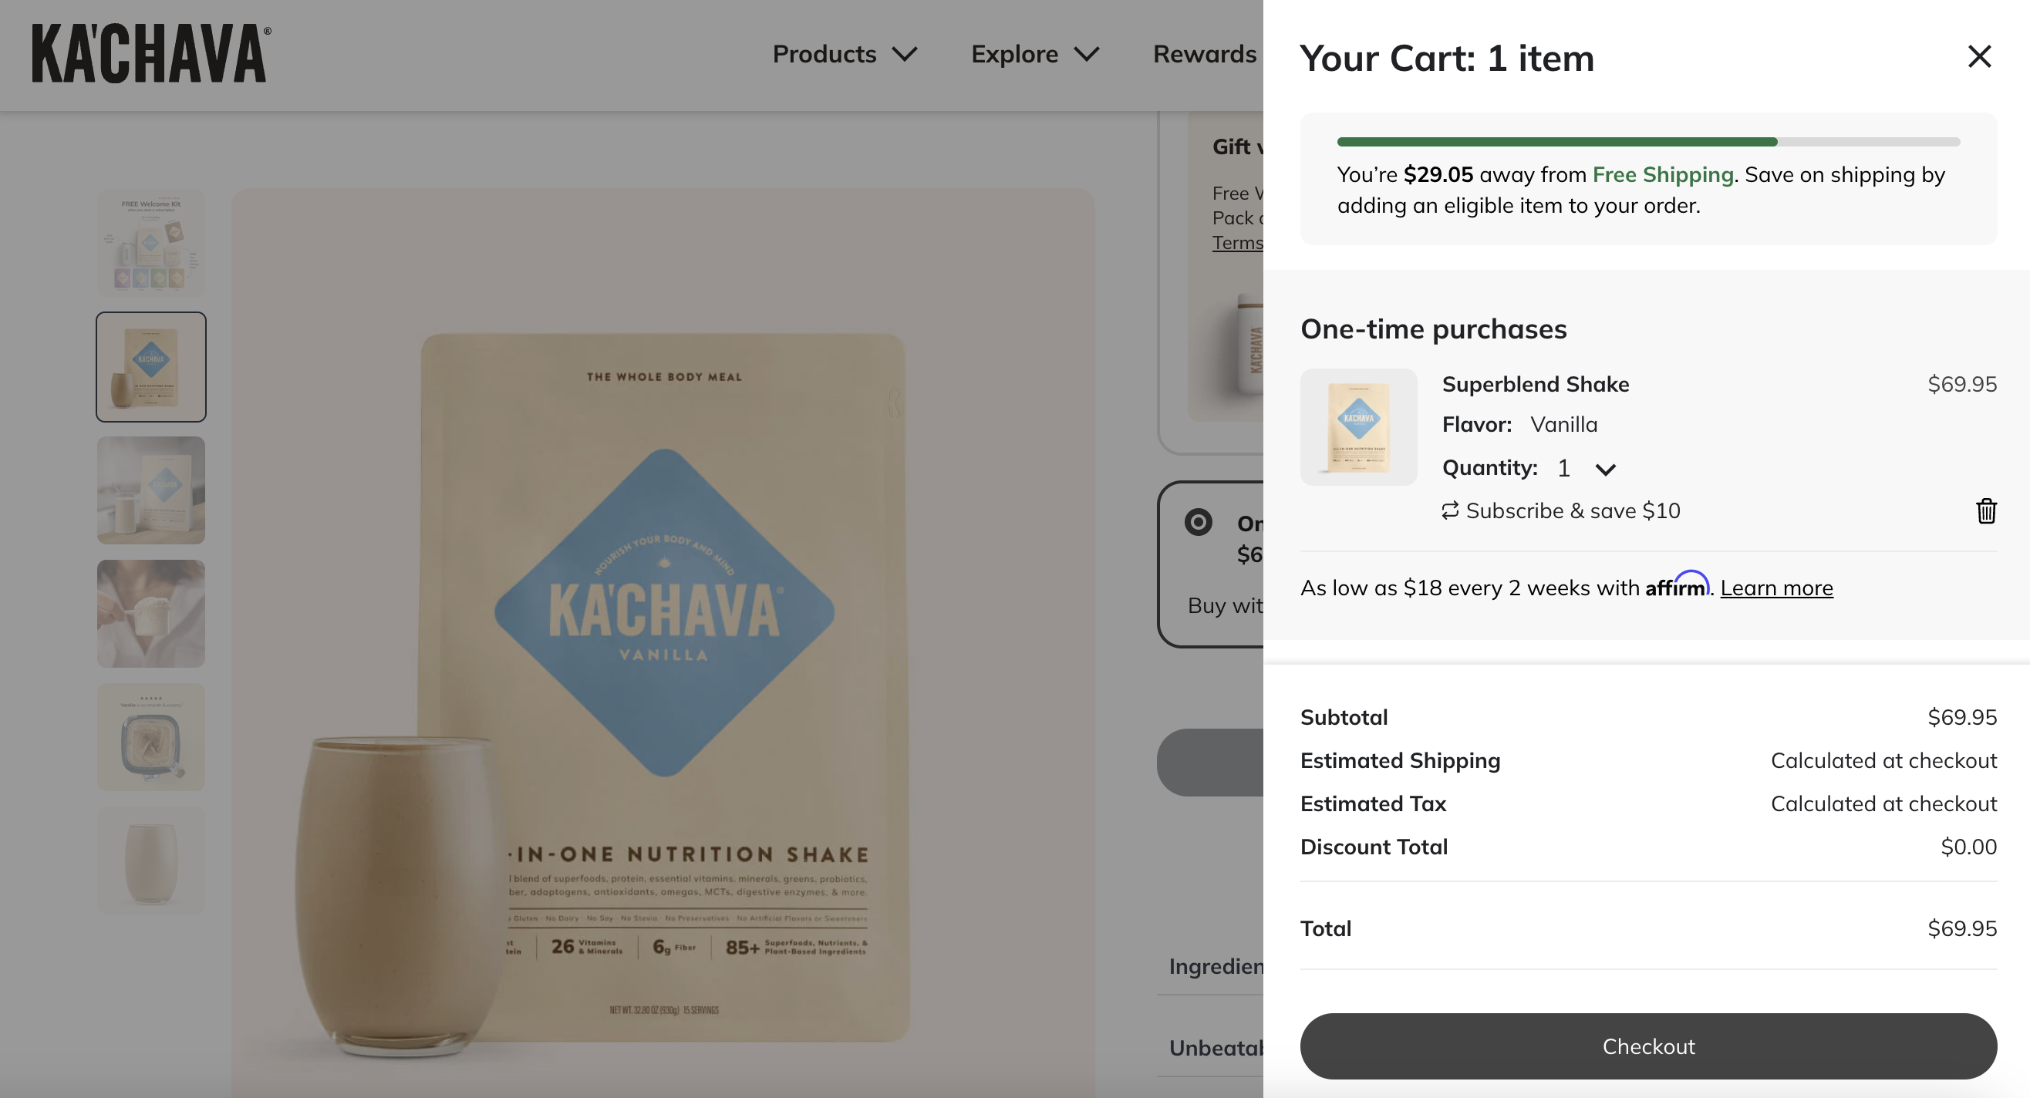
Task: Expand the Explore menu
Action: [1035, 53]
